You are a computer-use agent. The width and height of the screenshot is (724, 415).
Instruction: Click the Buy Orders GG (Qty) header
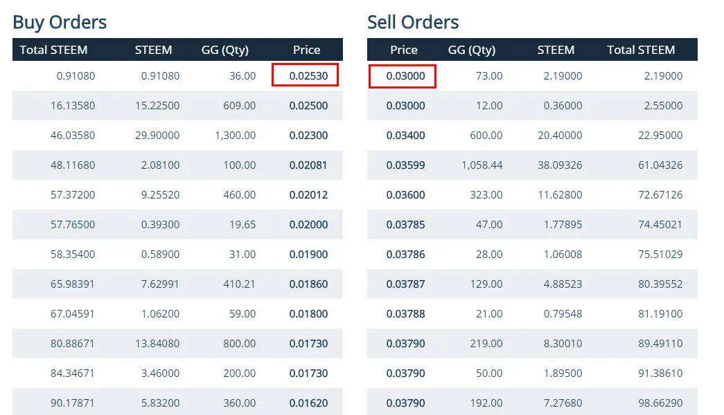[224, 50]
